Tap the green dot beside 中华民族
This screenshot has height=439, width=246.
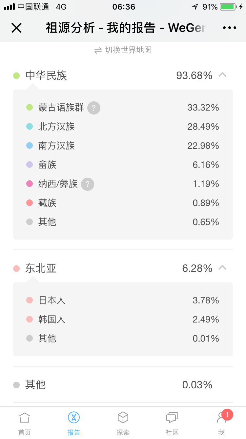(16, 76)
